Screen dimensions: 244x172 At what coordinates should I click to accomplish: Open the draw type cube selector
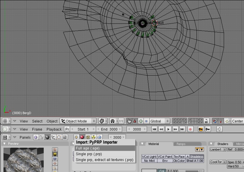tap(103, 121)
